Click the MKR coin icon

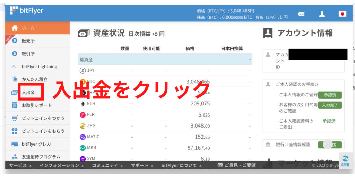(x=83, y=148)
